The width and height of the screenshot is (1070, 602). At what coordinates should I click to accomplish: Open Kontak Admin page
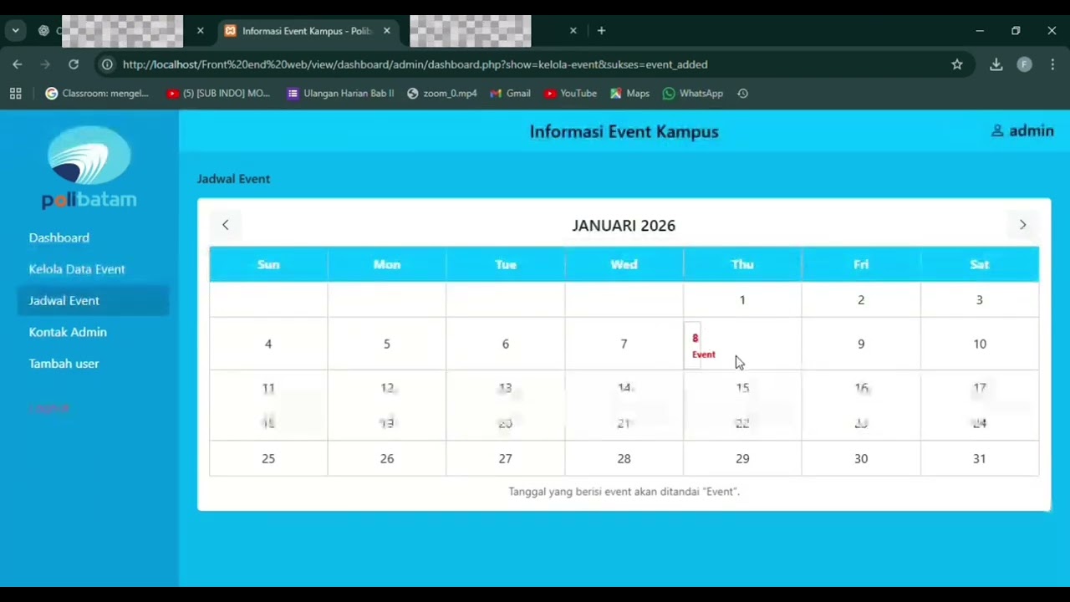68,333
